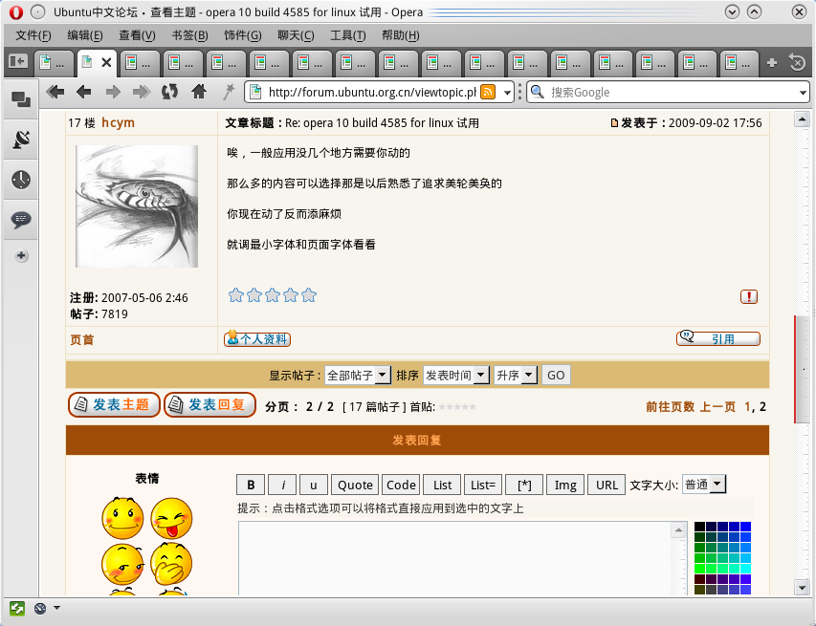This screenshot has height=626, width=816.
Task: Open dropdown arrow beside status bar gauge
Action: (x=56, y=607)
